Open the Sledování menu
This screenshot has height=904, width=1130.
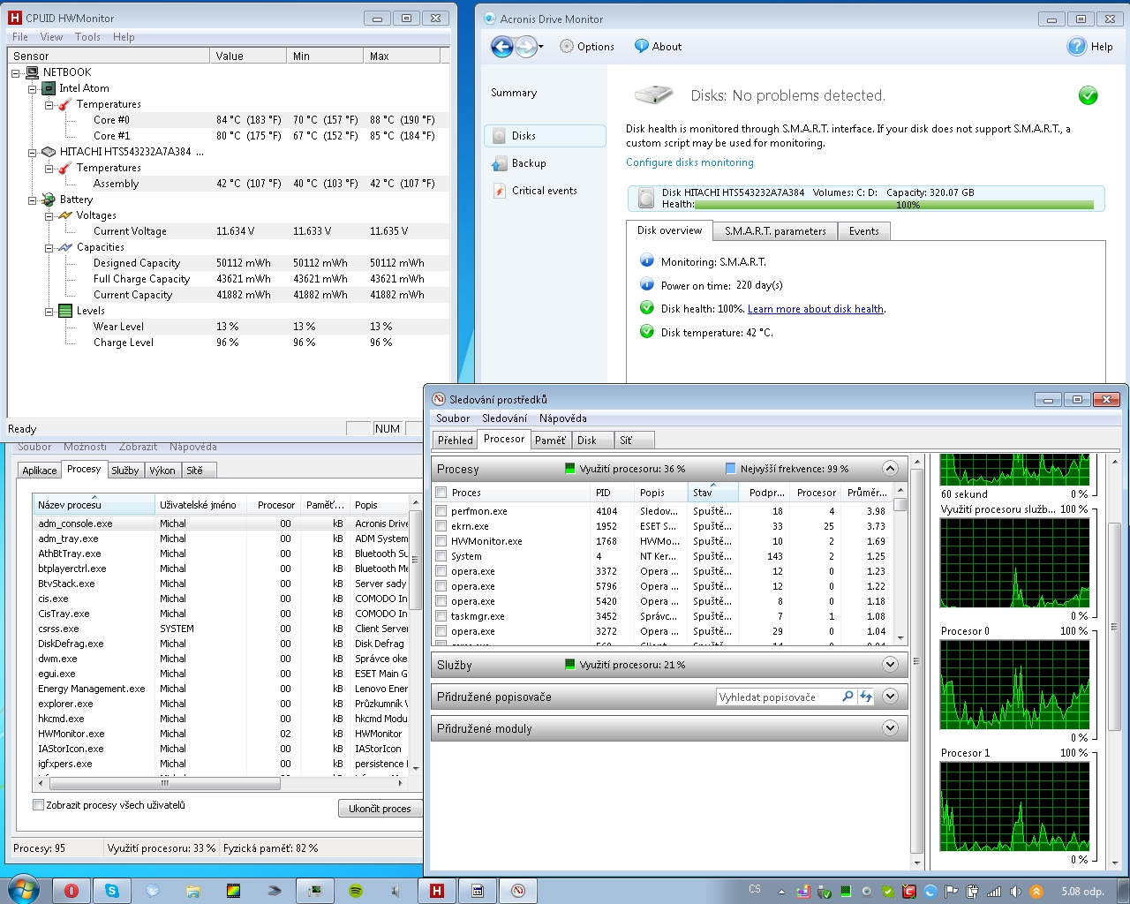coord(504,418)
